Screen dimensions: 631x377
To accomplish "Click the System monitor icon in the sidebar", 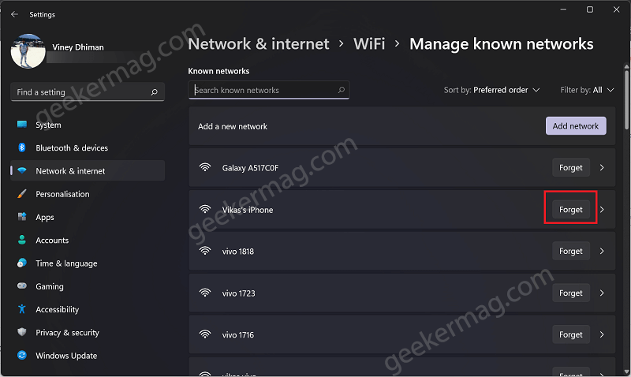I will (22, 125).
